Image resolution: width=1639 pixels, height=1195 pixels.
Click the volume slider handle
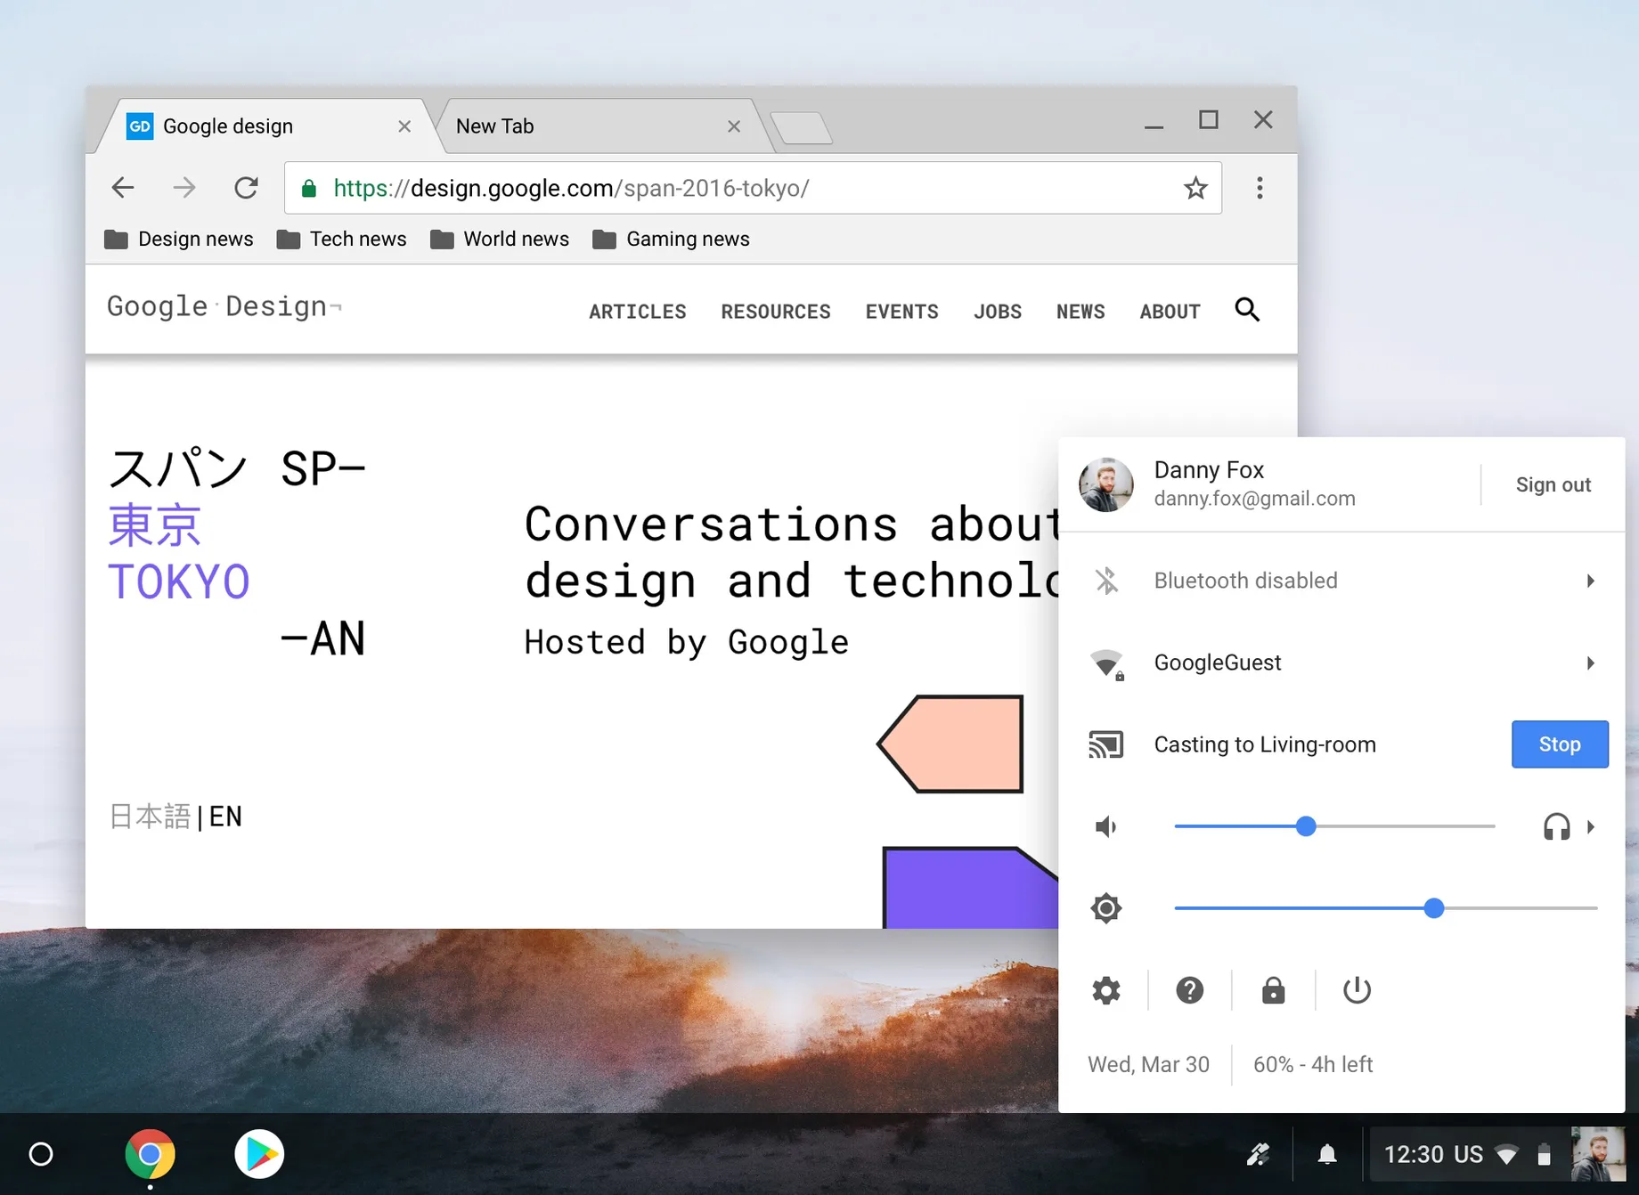coord(1306,826)
